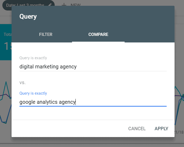Click the 'Query' dialog title
Image resolution: width=184 pixels, height=147 pixels.
pos(28,17)
